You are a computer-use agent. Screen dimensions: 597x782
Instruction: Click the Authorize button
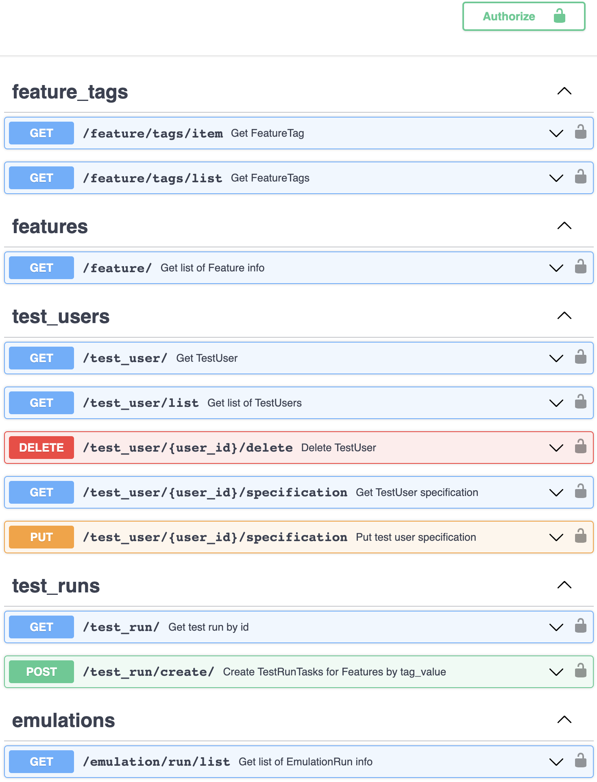coord(523,16)
